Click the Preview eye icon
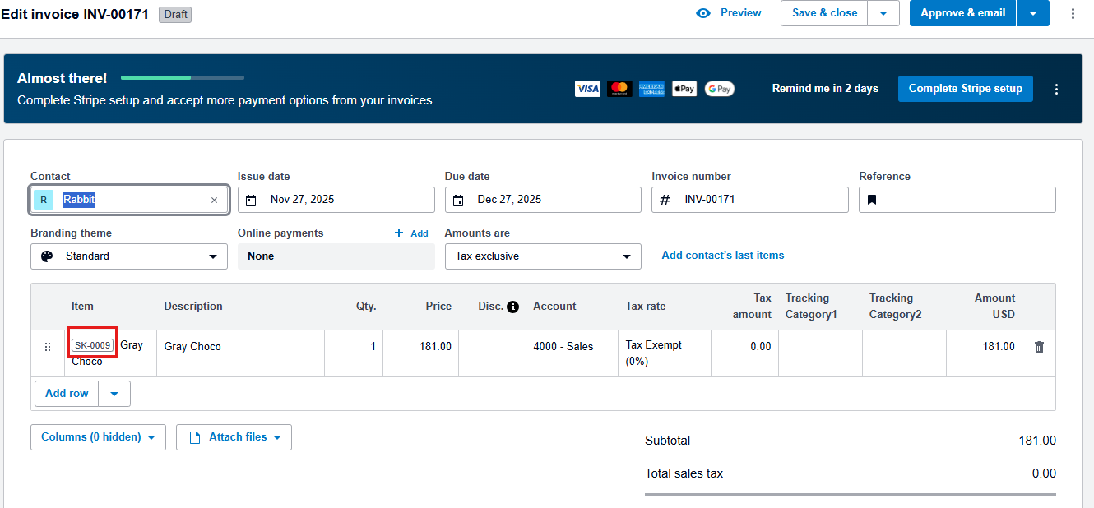This screenshot has height=508, width=1094. point(702,13)
